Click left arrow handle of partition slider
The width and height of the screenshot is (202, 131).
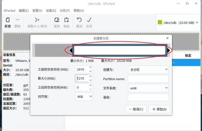click(71, 51)
